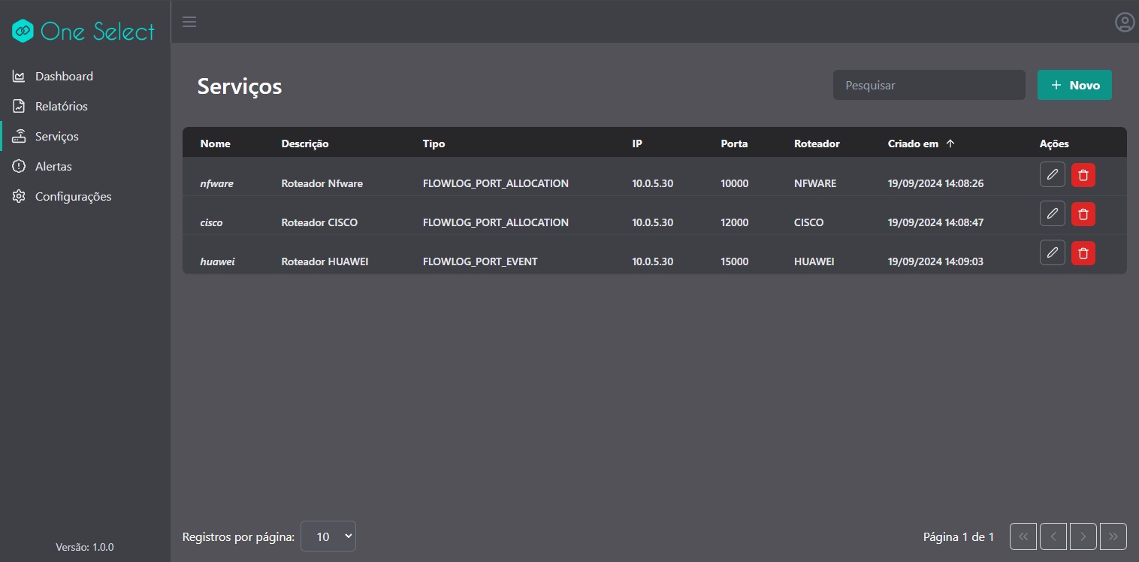Click the port 12000 cell
1139x562 pixels.
click(x=734, y=222)
